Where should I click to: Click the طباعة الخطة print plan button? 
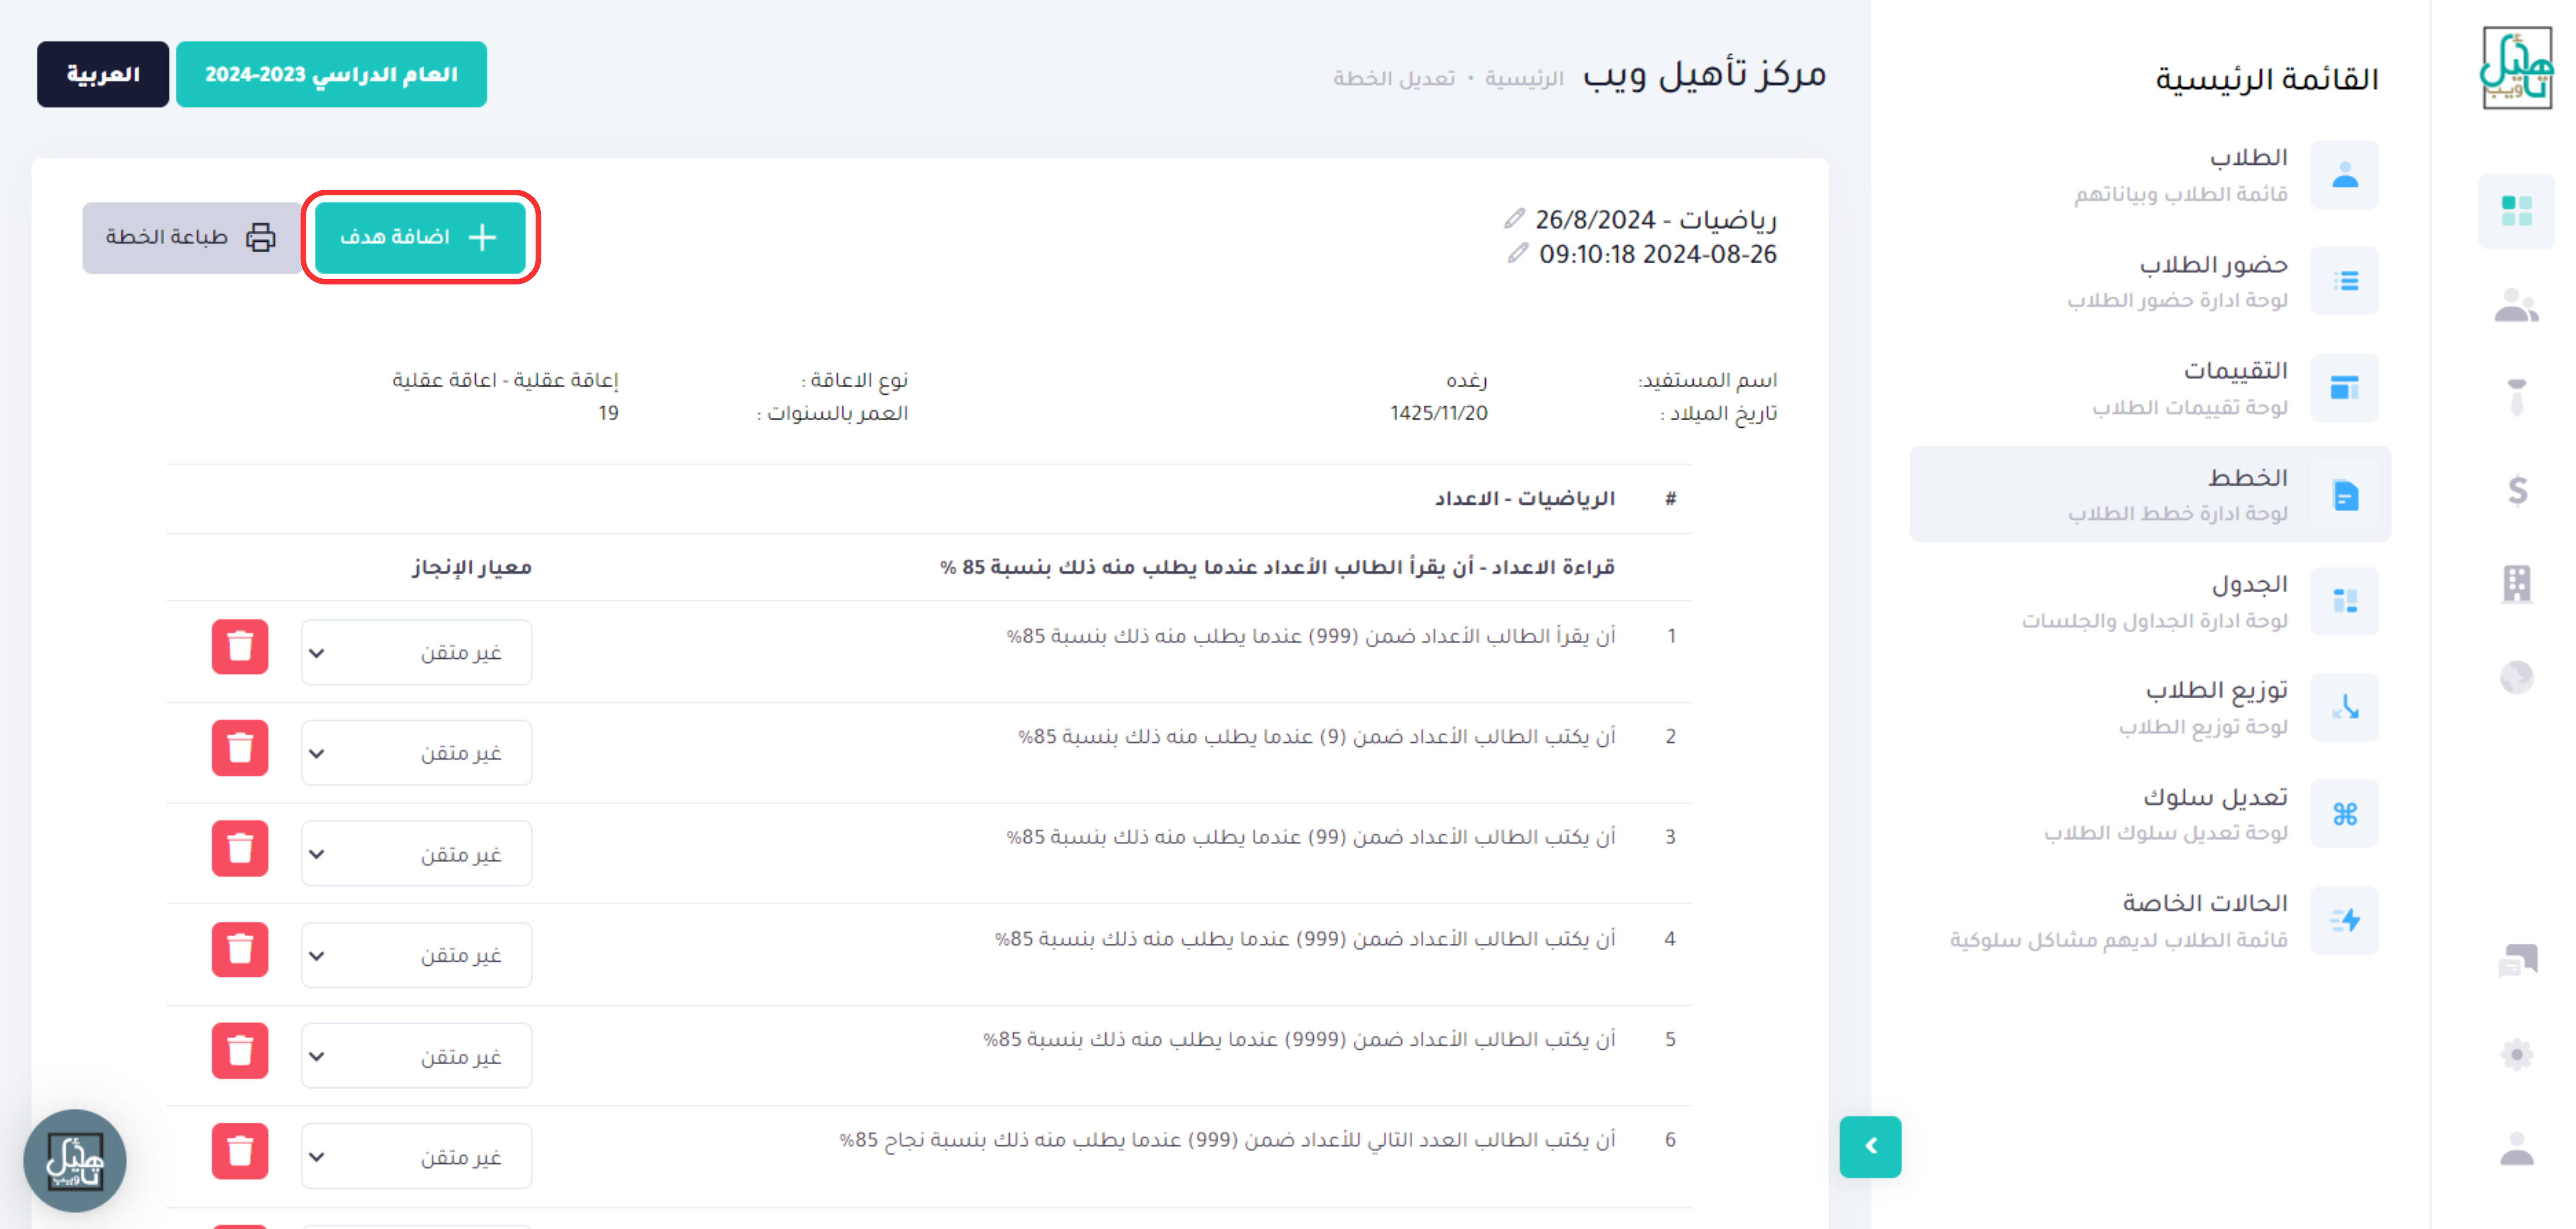point(191,237)
